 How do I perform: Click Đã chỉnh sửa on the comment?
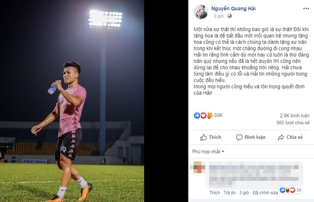(264, 193)
